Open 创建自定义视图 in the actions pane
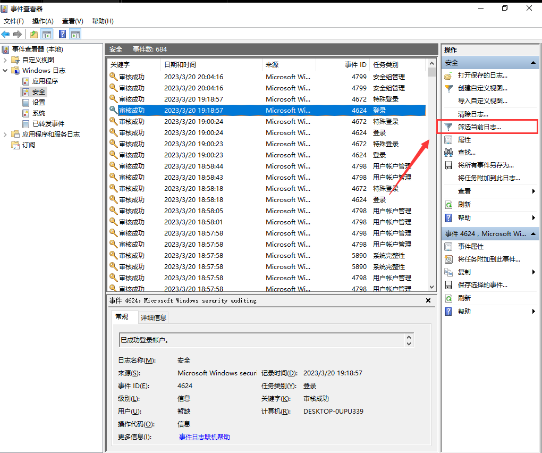Image resolution: width=542 pixels, height=453 pixels. 482,88
